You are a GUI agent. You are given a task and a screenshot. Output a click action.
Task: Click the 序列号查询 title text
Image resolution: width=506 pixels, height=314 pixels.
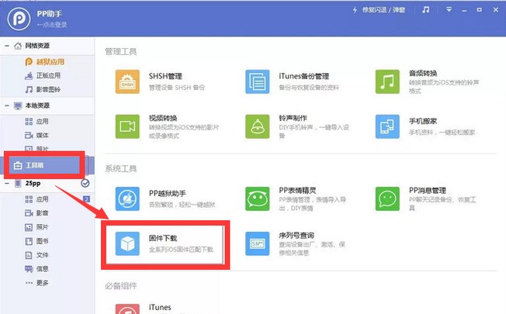(296, 236)
